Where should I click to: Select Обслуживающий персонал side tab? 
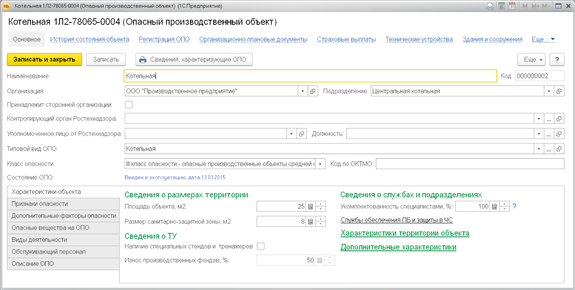[x=63, y=252]
